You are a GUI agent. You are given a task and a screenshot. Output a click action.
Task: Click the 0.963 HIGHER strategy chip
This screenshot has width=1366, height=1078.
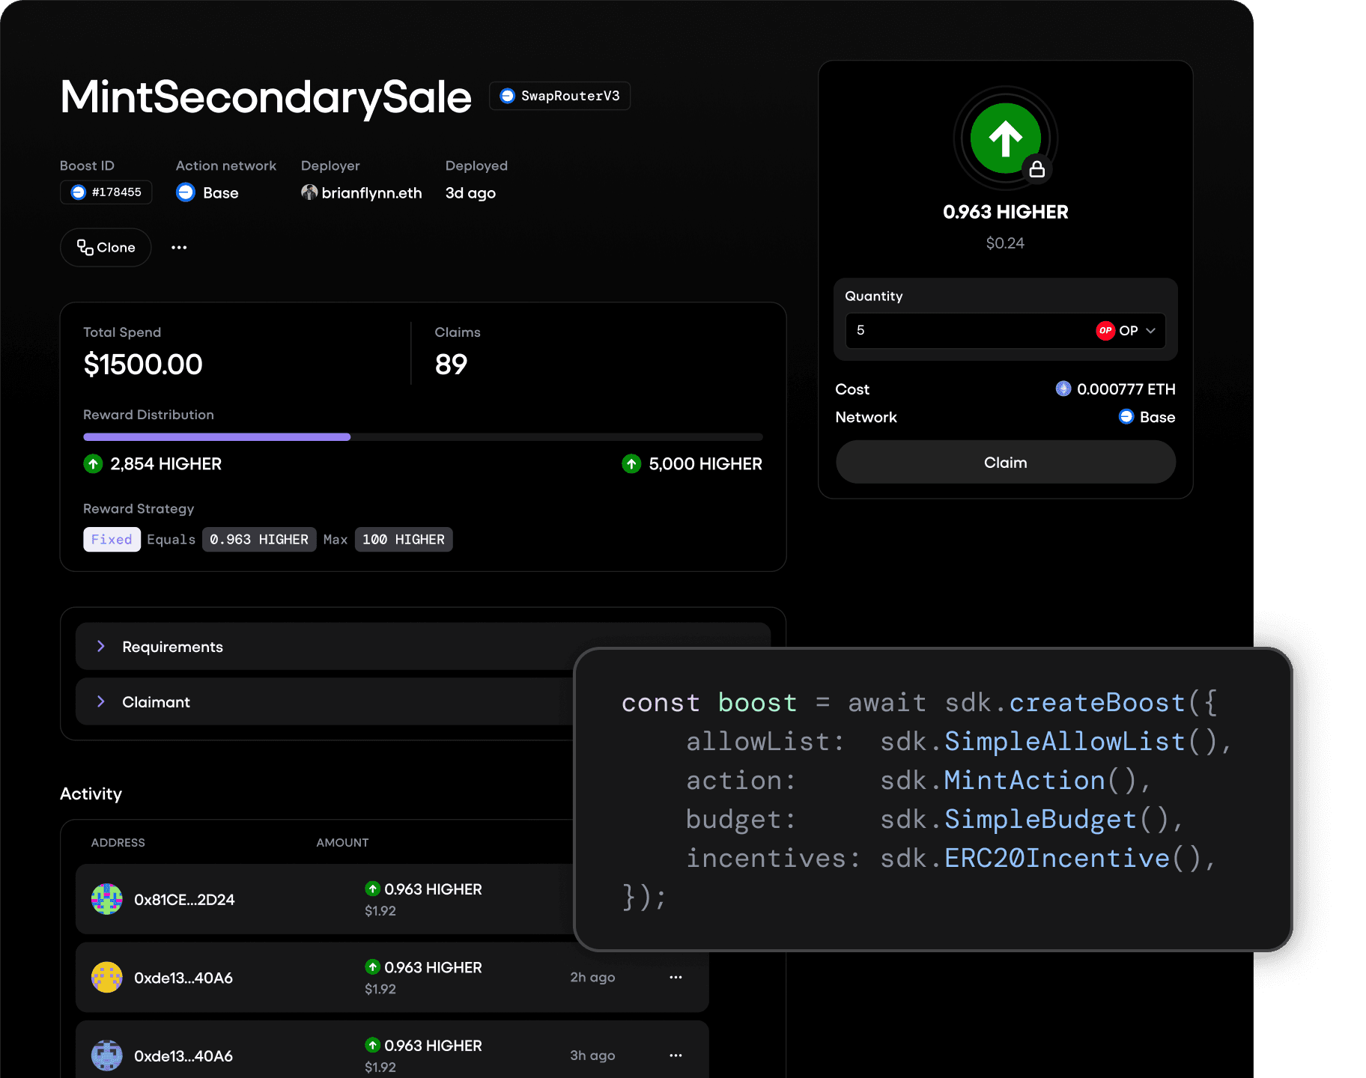coord(259,540)
